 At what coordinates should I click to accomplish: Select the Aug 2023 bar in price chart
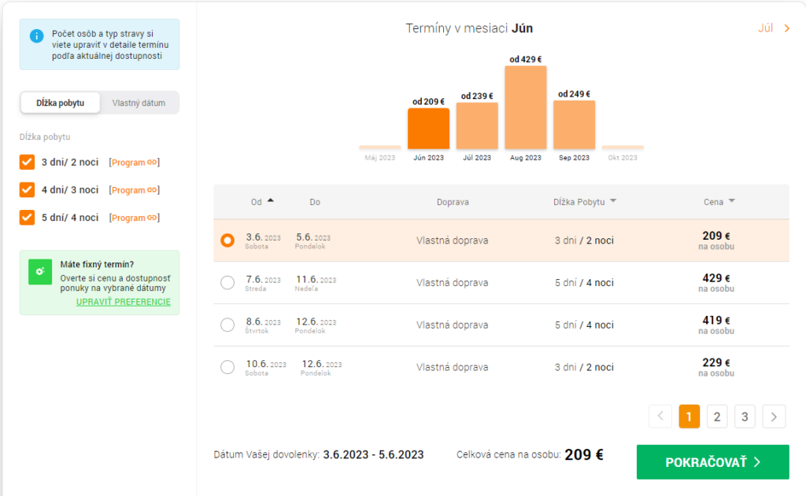pyautogui.click(x=525, y=108)
